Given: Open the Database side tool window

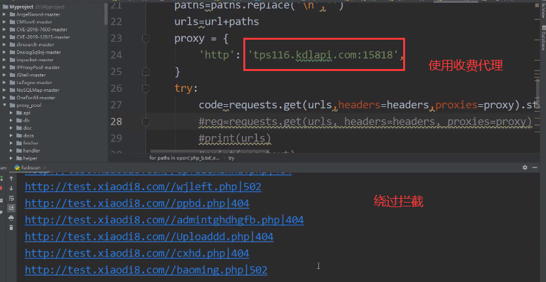Looking at the screenshot, I should coord(542,40).
